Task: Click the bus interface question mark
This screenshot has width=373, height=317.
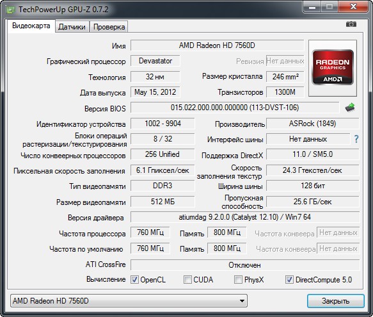Action: point(356,139)
